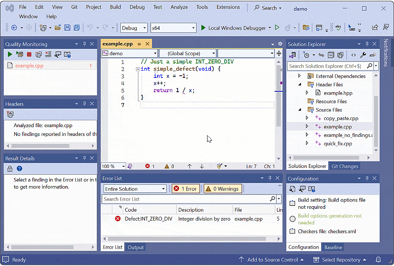Image resolution: width=394 pixels, height=266 pixels.
Task: Click the Search Error List field
Action: [185, 199]
